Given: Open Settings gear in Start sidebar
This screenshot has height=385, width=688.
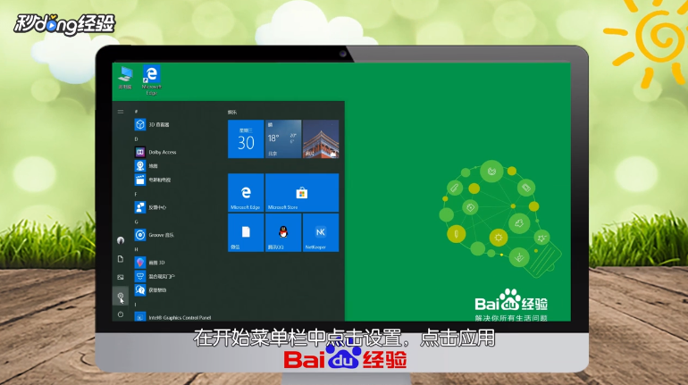Looking at the screenshot, I should (121, 296).
